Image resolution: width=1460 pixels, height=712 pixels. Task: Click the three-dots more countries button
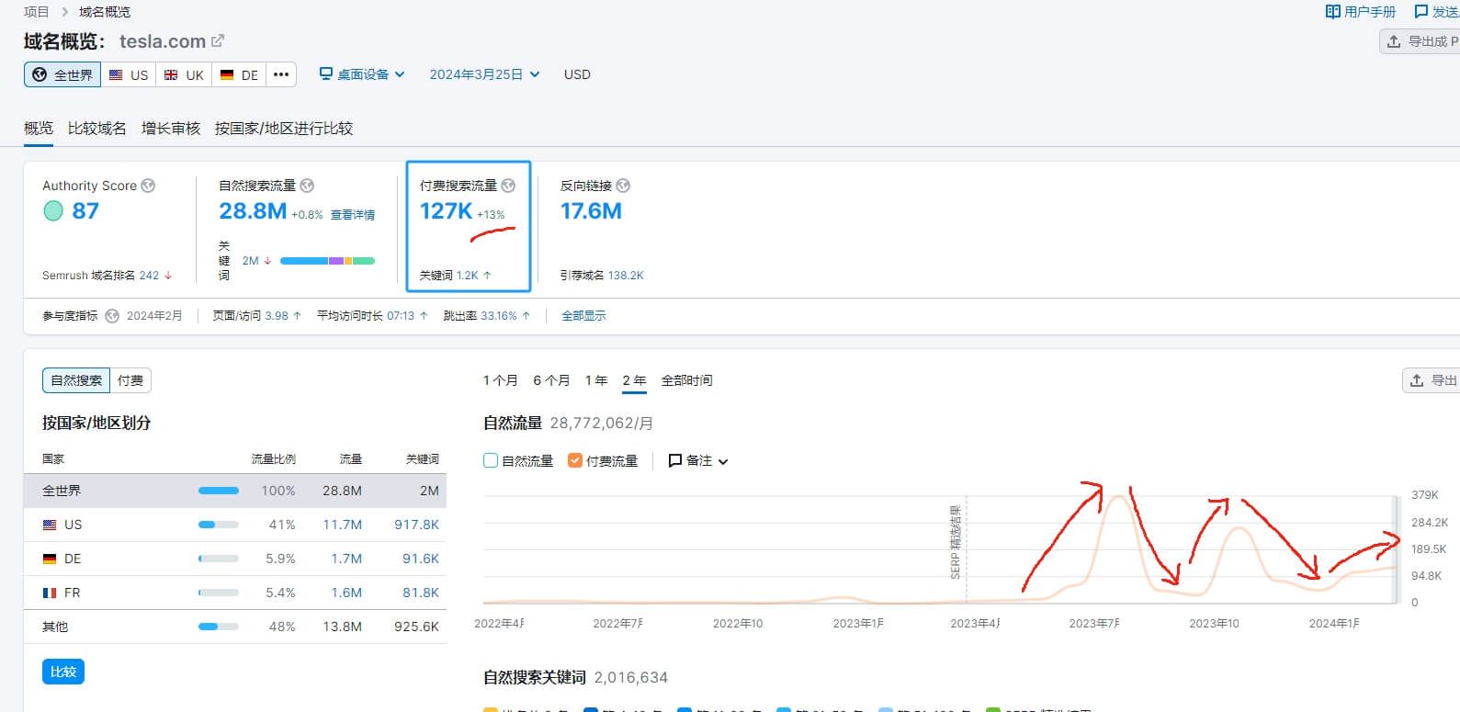(x=281, y=74)
